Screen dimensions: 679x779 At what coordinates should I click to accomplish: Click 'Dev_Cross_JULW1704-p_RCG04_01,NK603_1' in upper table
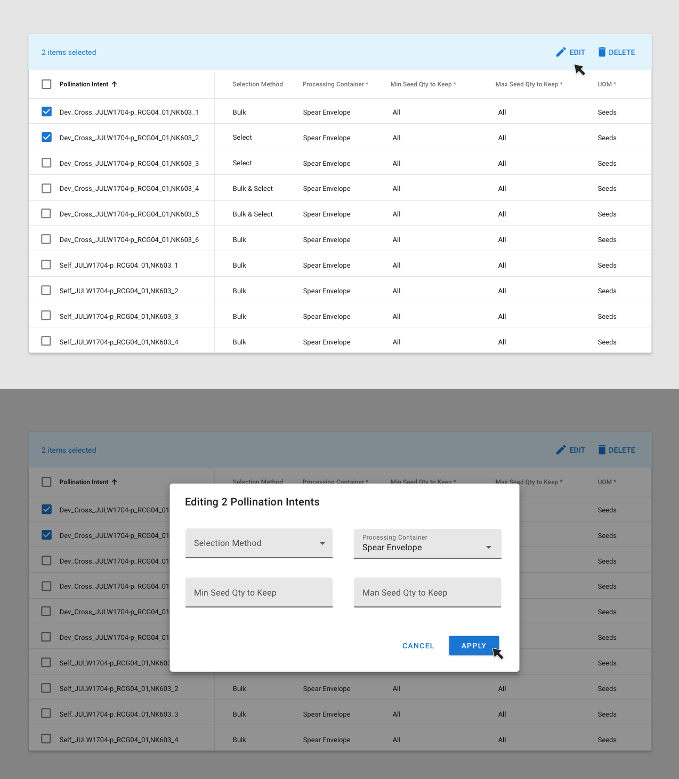129,113
